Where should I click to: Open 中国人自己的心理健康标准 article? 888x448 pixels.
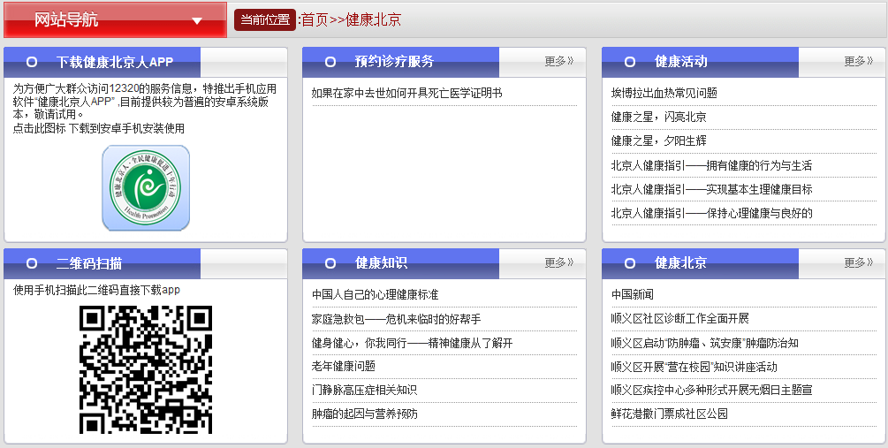click(375, 294)
